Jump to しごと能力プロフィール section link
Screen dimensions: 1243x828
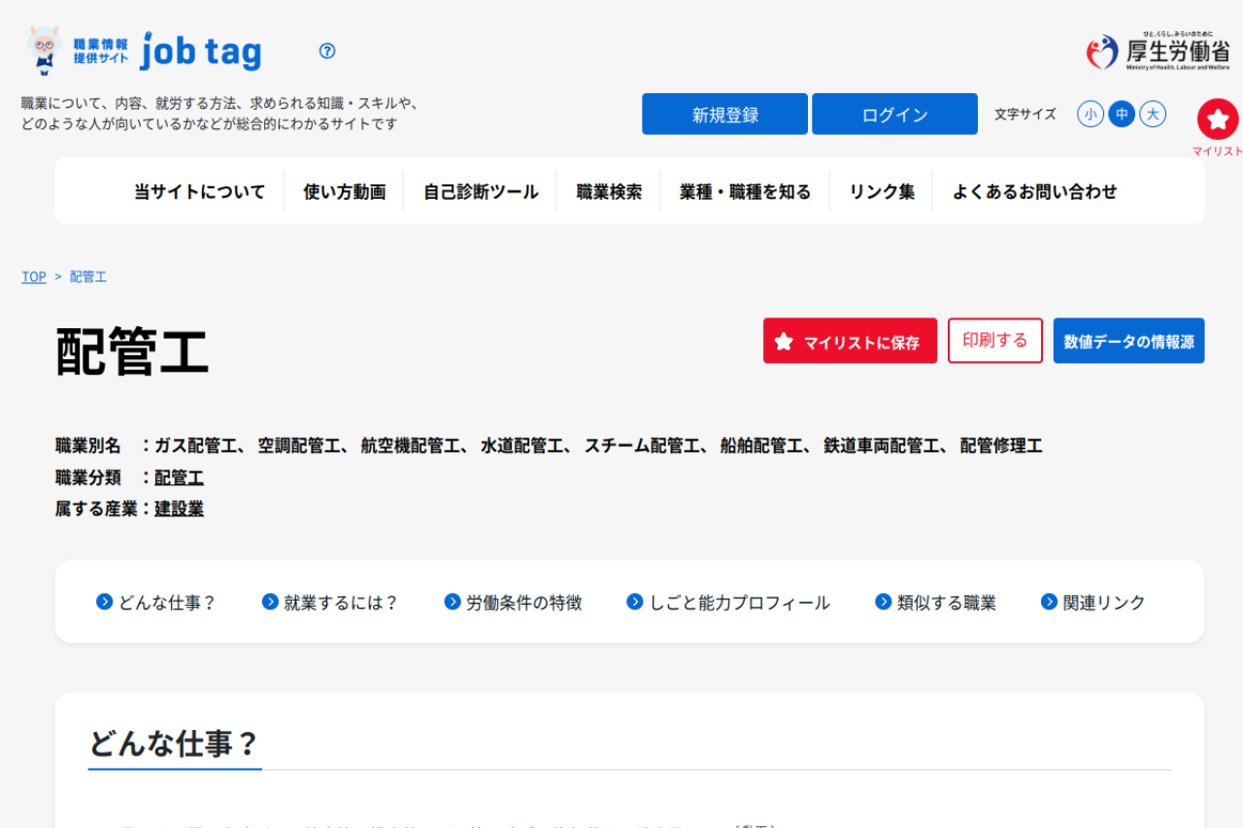(739, 602)
